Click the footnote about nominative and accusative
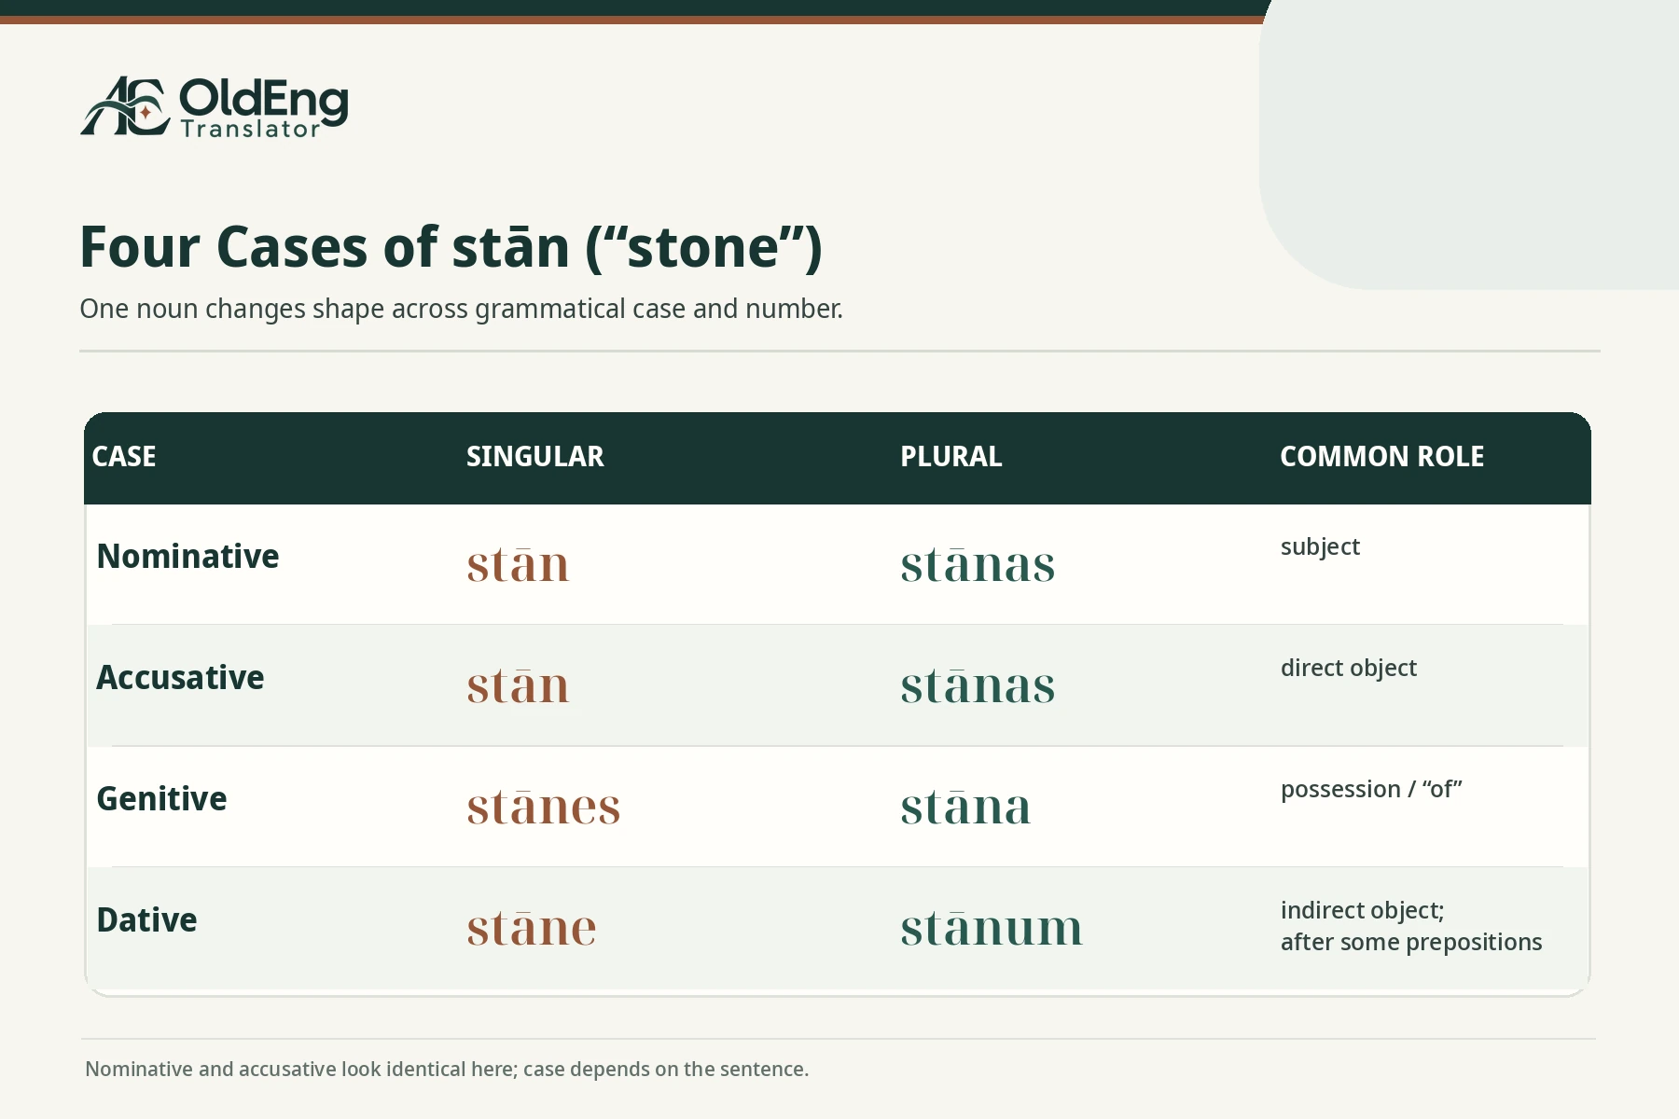Screen dimensions: 1679x1119 (447, 1070)
